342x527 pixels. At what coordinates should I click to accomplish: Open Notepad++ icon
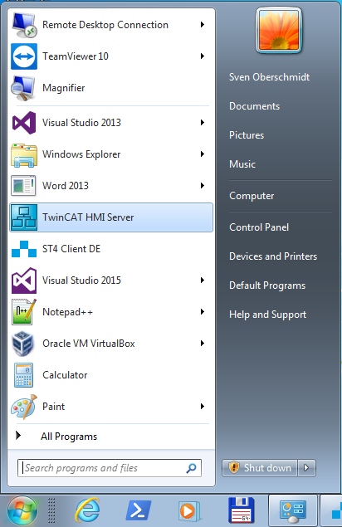pos(23,312)
